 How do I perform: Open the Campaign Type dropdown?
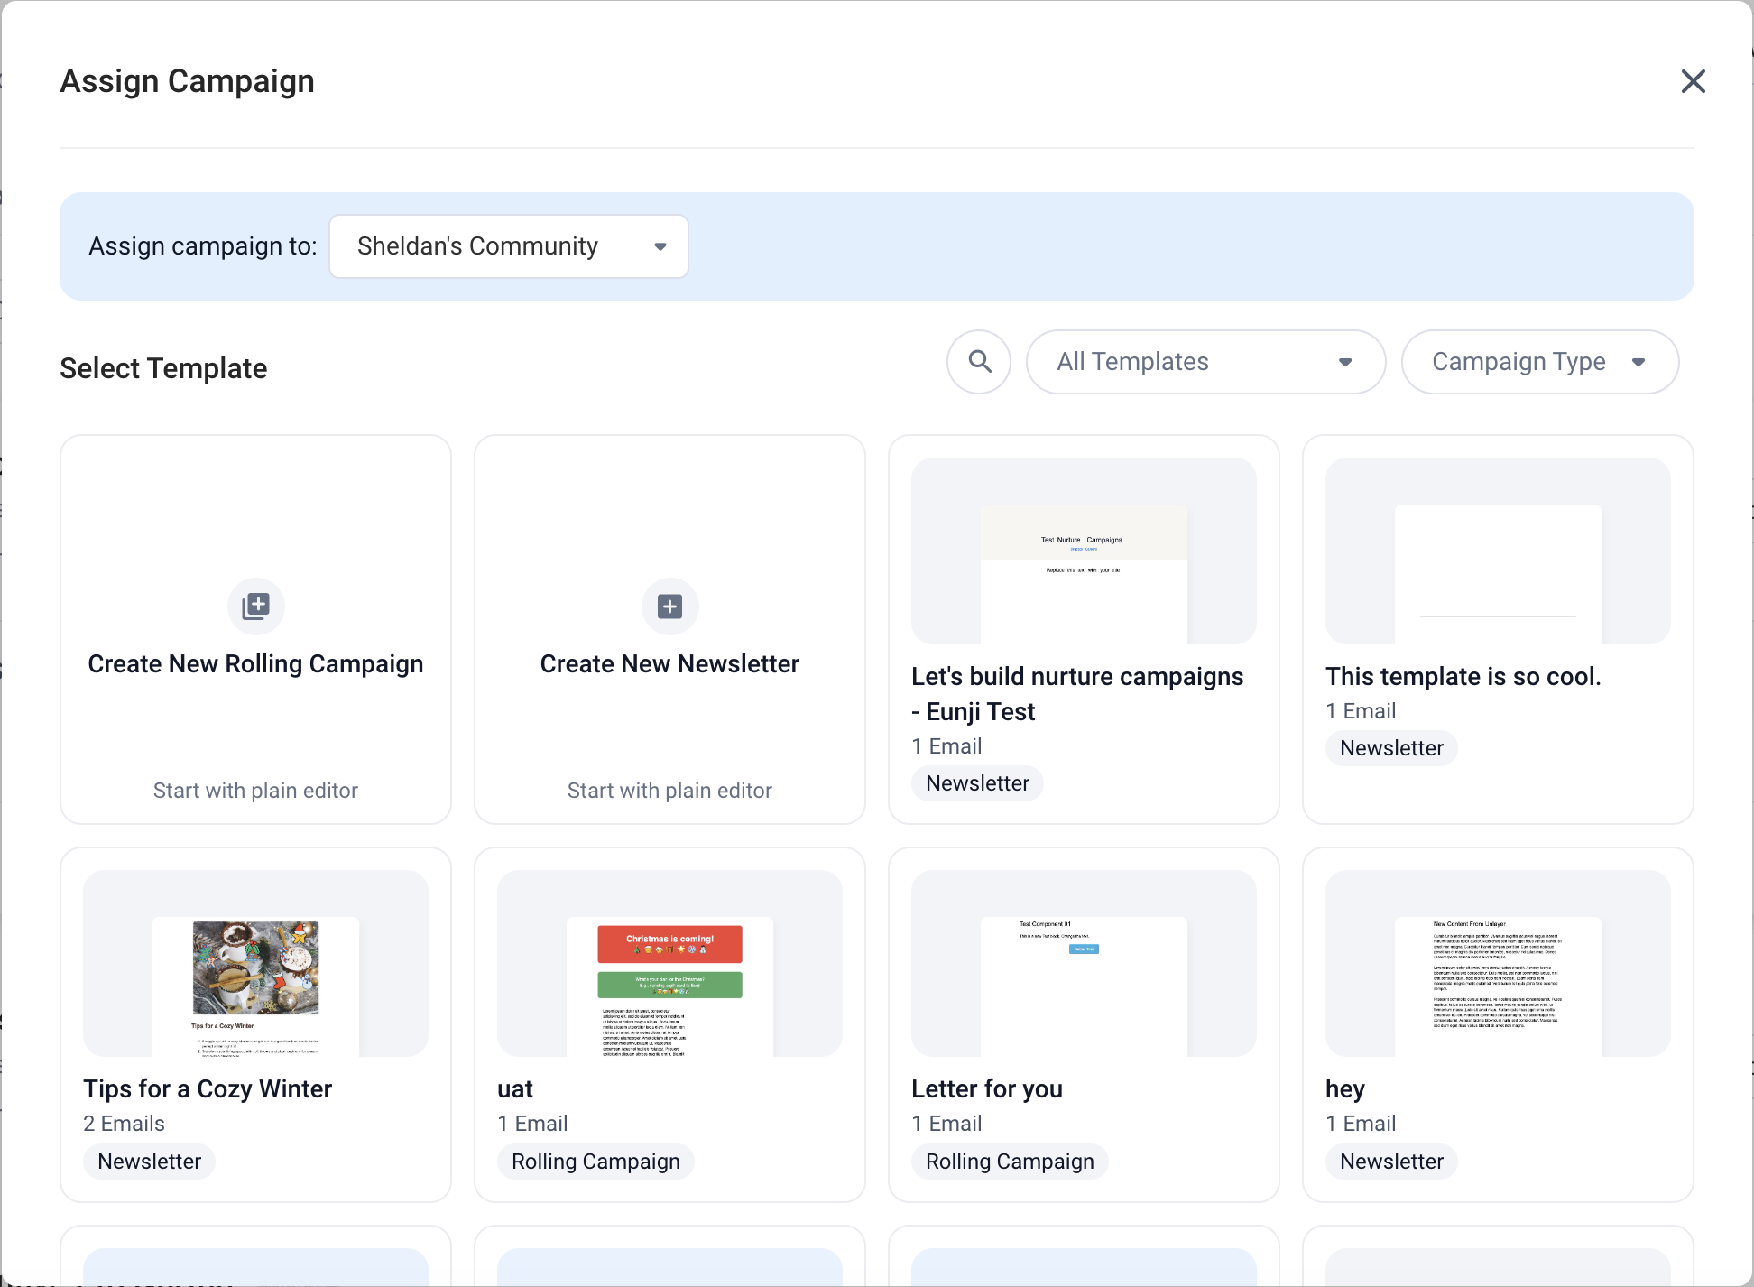1540,362
